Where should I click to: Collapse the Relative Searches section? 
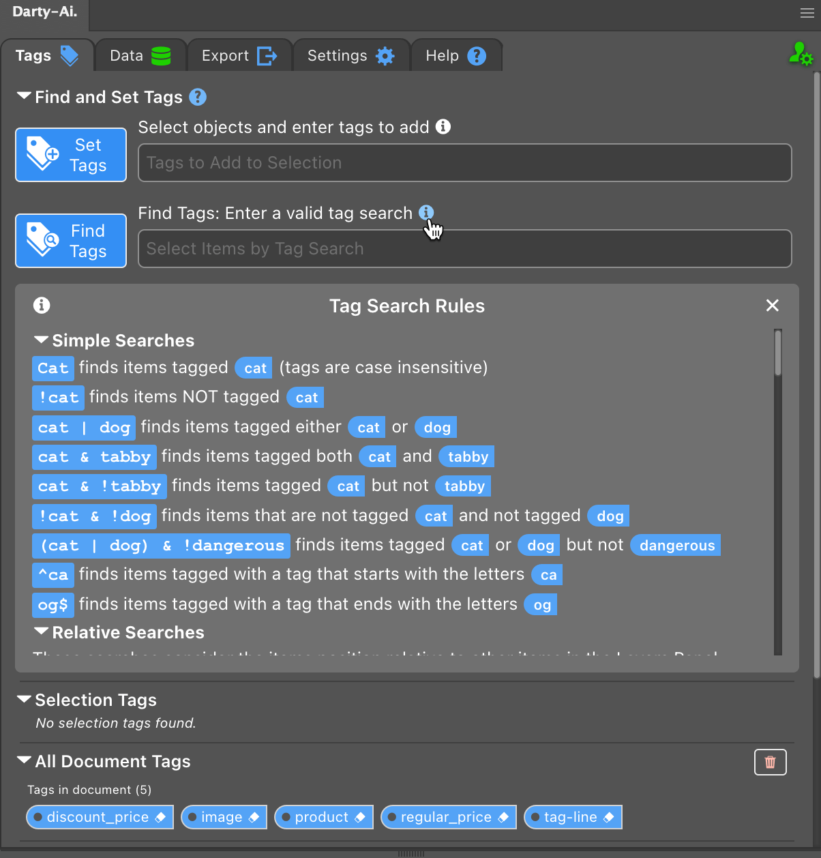(x=41, y=632)
